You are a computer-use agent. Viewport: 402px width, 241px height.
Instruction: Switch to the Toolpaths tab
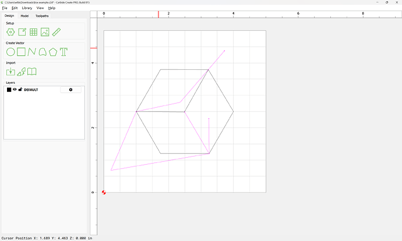click(42, 16)
